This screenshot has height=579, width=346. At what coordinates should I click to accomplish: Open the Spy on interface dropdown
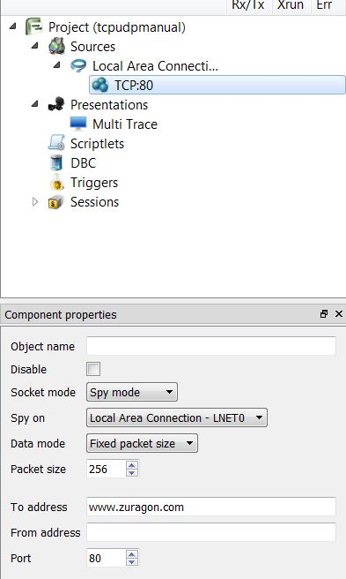click(x=177, y=417)
